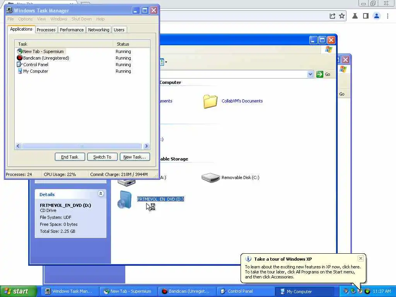Screen dimensions: 396x297
Task: Click the Supermium flask experiments icon
Action: 355,16
